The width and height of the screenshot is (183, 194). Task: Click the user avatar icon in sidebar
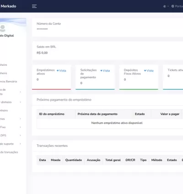(3, 28)
